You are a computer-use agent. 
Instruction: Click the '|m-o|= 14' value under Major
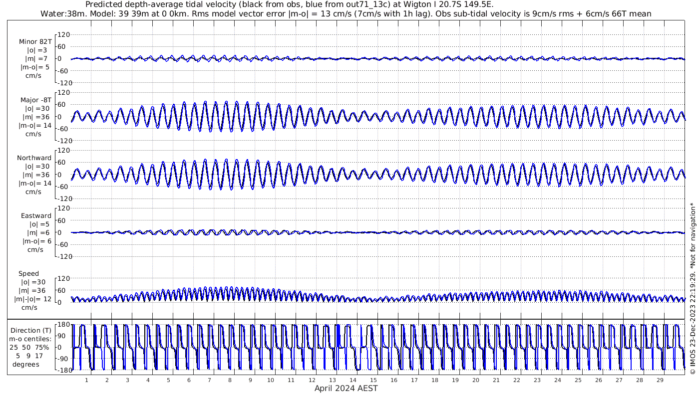pos(35,126)
